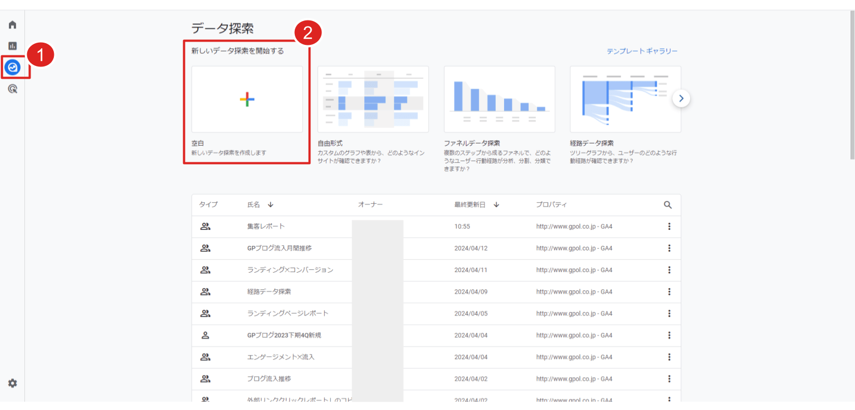
Task: Open the Reports bar chart icon
Action: (12, 46)
